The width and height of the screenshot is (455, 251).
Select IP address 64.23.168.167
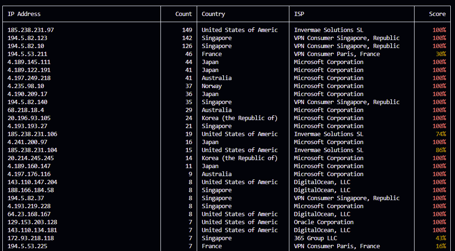29,214
